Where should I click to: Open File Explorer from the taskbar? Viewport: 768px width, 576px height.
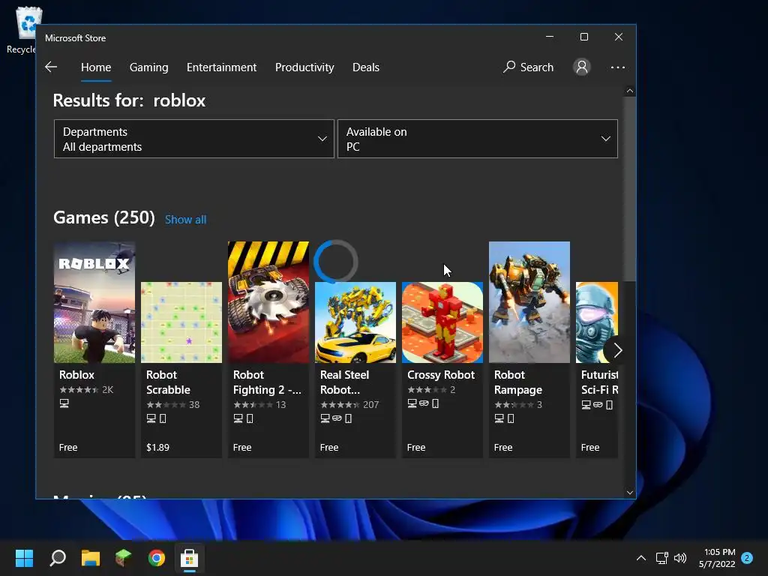tap(90, 558)
